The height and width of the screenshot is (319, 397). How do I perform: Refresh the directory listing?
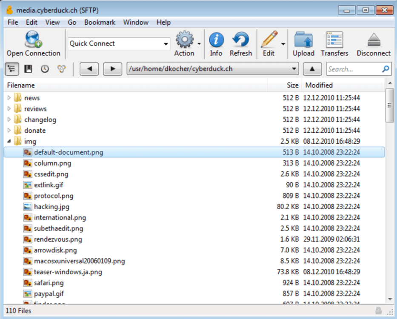click(240, 40)
